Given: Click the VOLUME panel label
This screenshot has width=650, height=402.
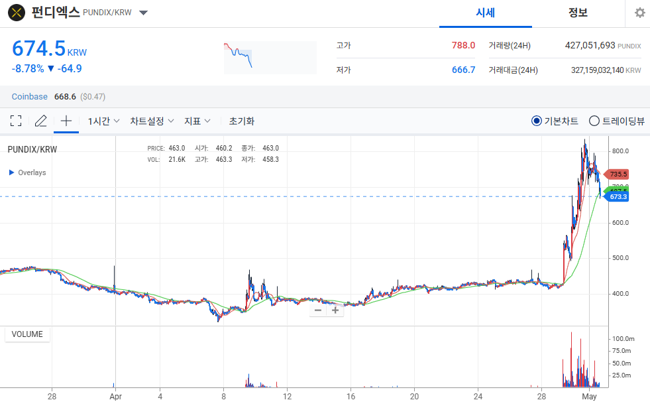Looking at the screenshot, I should 27,334.
